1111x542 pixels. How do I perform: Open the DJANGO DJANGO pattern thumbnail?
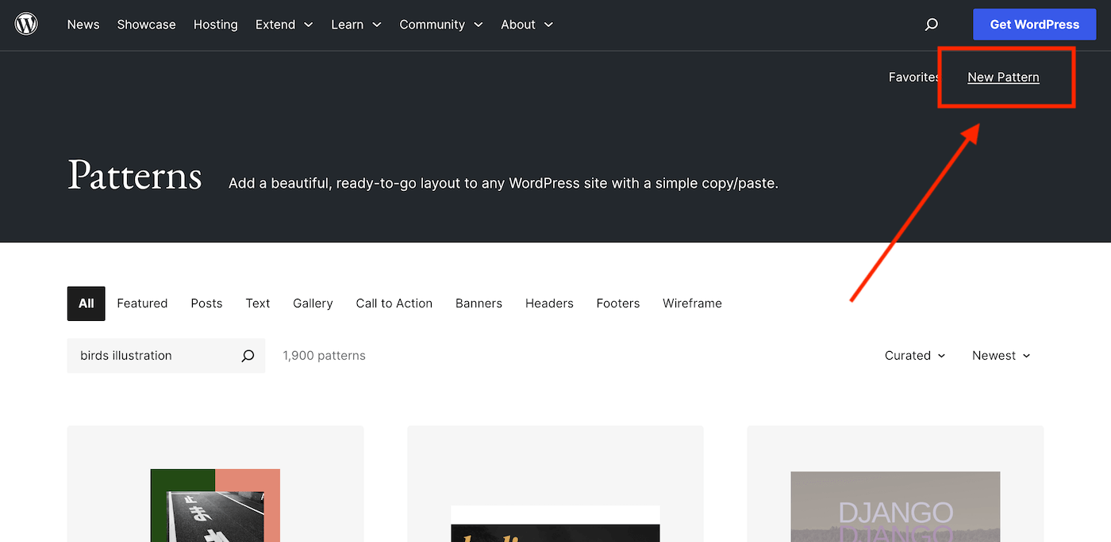[x=895, y=506]
